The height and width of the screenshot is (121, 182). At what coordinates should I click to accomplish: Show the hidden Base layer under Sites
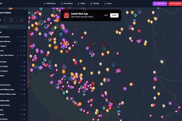point(24,110)
